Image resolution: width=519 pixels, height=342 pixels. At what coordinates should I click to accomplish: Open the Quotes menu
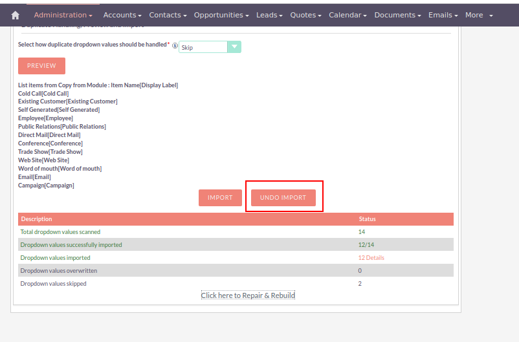(306, 15)
